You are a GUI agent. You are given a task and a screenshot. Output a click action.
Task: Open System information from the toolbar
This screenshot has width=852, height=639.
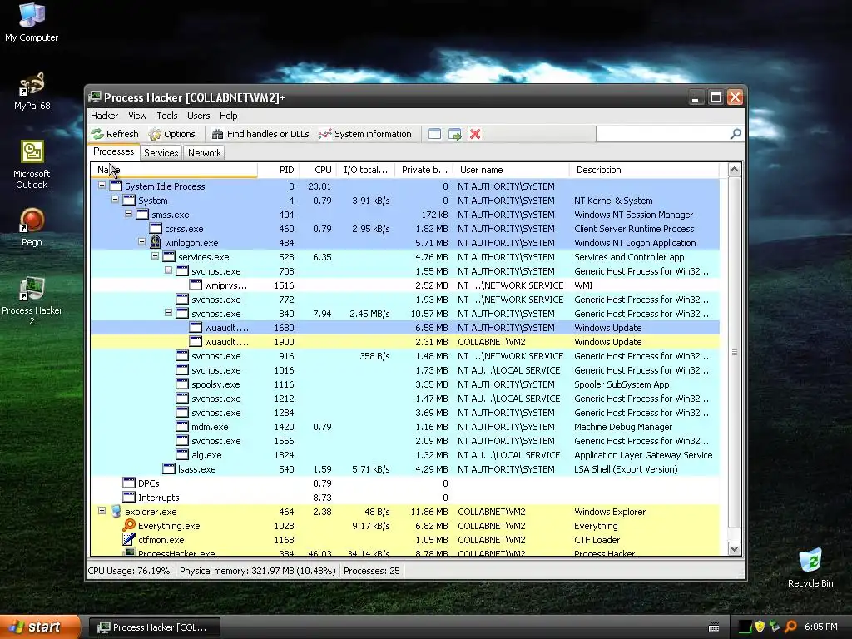pos(365,134)
